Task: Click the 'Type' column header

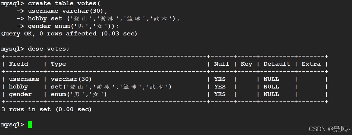Action: 58,64
